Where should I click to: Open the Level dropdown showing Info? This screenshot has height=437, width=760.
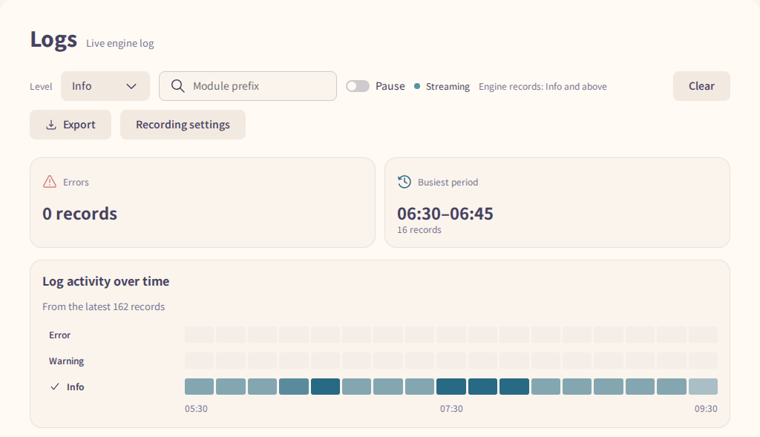[x=105, y=86]
